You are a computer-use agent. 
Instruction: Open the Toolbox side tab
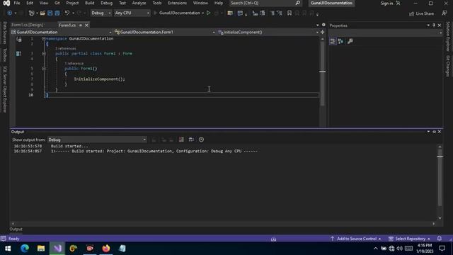(5, 55)
